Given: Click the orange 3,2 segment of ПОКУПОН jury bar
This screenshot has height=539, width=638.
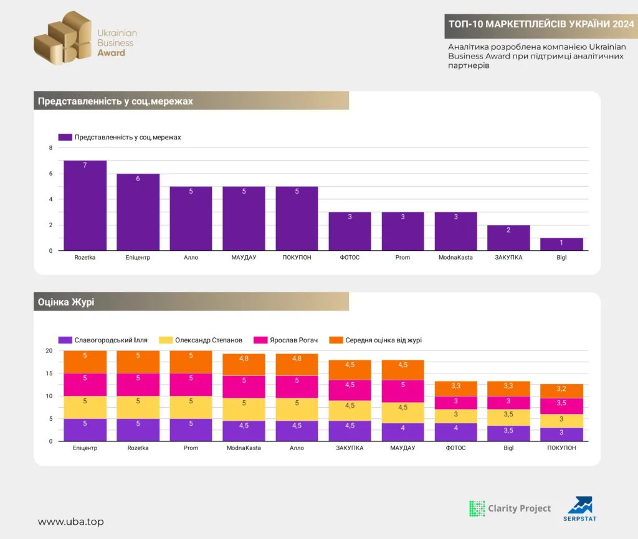Looking at the screenshot, I should (x=561, y=391).
